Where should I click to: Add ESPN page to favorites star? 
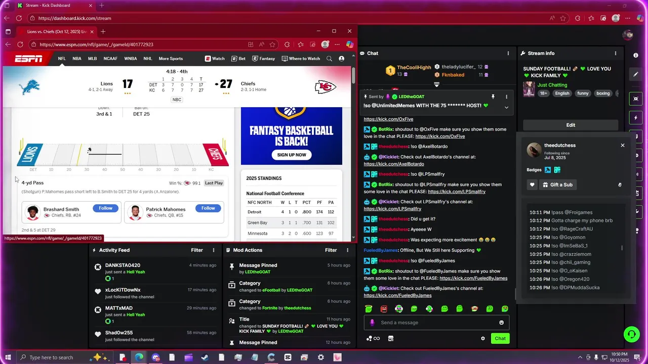(272, 44)
